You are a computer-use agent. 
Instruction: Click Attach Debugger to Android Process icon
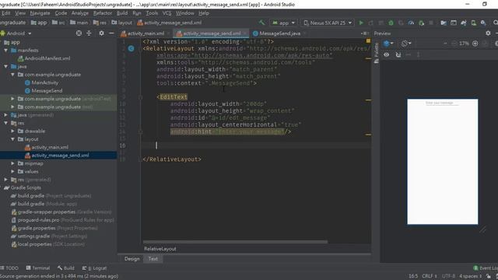(x=422, y=23)
